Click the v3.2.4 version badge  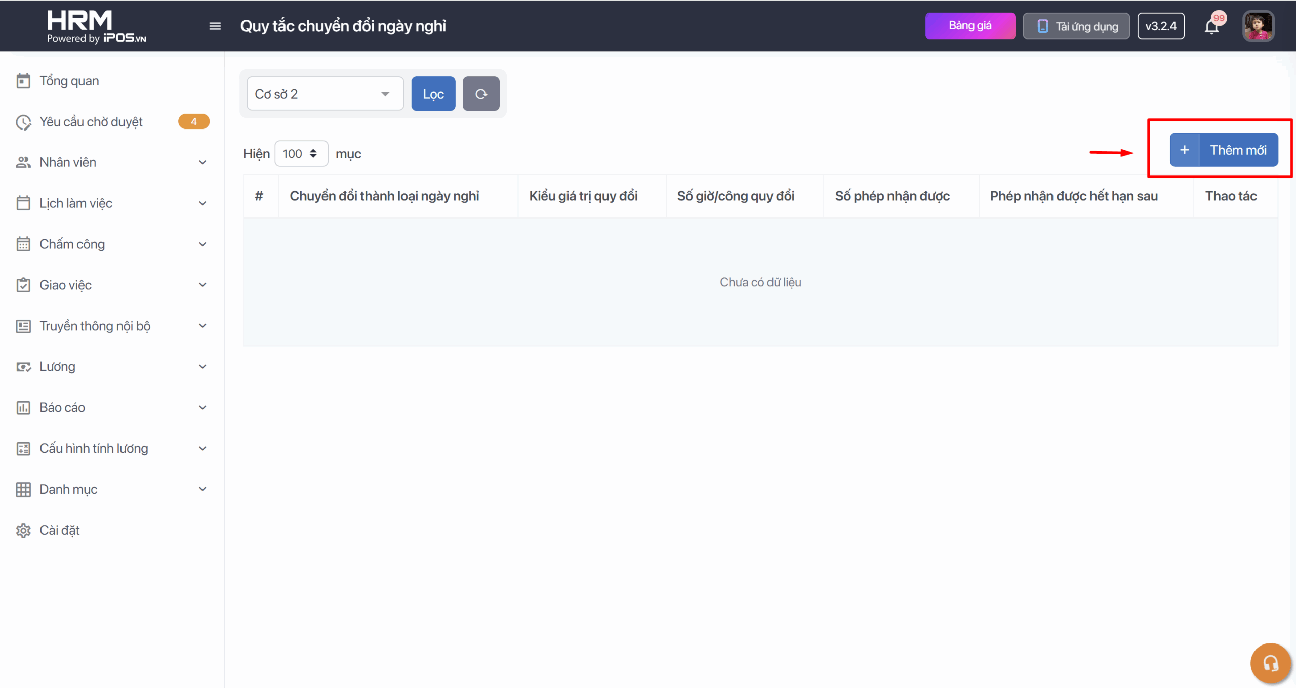pyautogui.click(x=1160, y=26)
